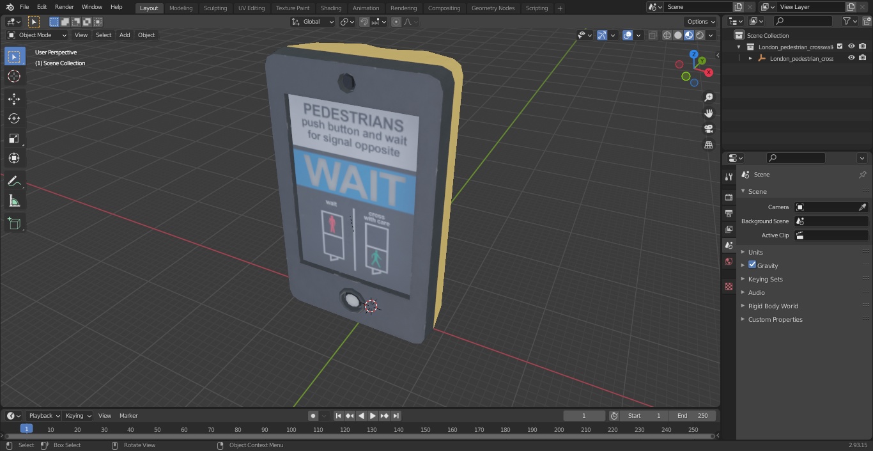Toggle proportional editing

pos(396,22)
